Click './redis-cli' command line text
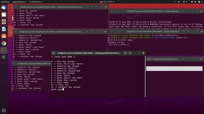204x114 pixels. click(x=181, y=38)
